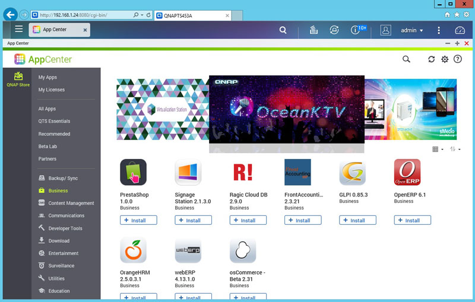
Task: Select Beta Lab category
Action: point(47,146)
